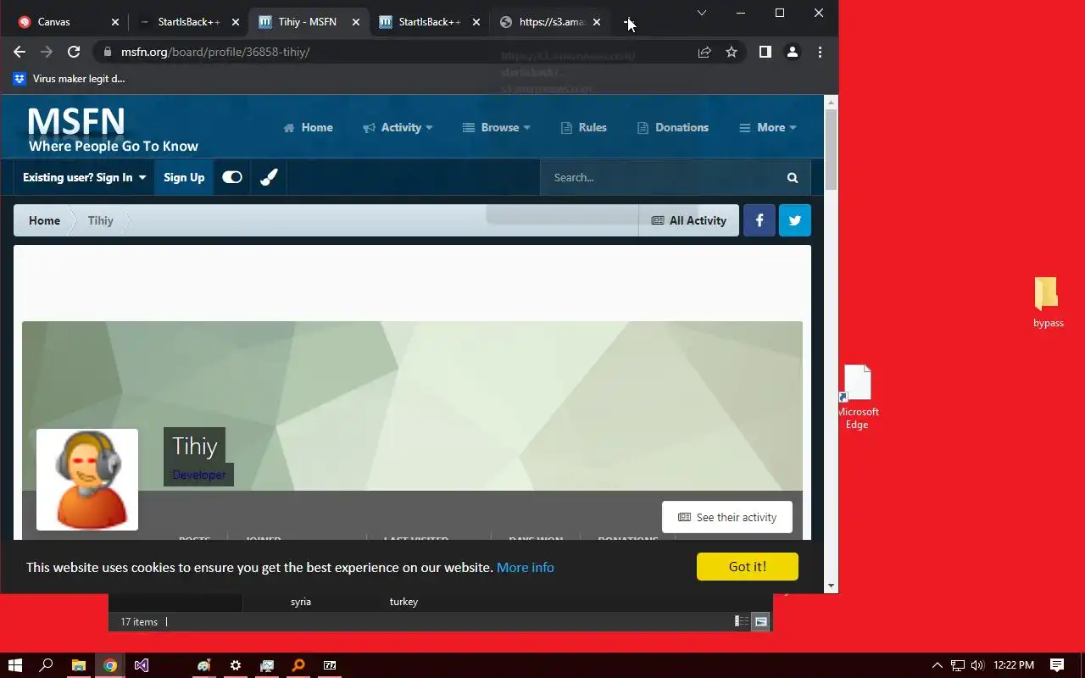Click the Tihiy profile name

[x=195, y=446]
